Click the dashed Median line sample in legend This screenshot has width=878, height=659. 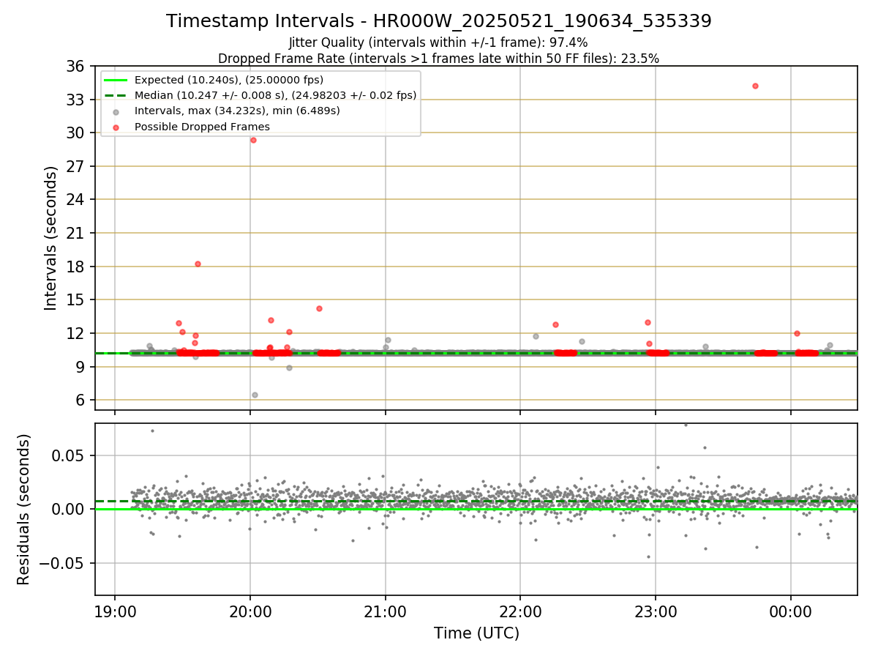click(117, 95)
